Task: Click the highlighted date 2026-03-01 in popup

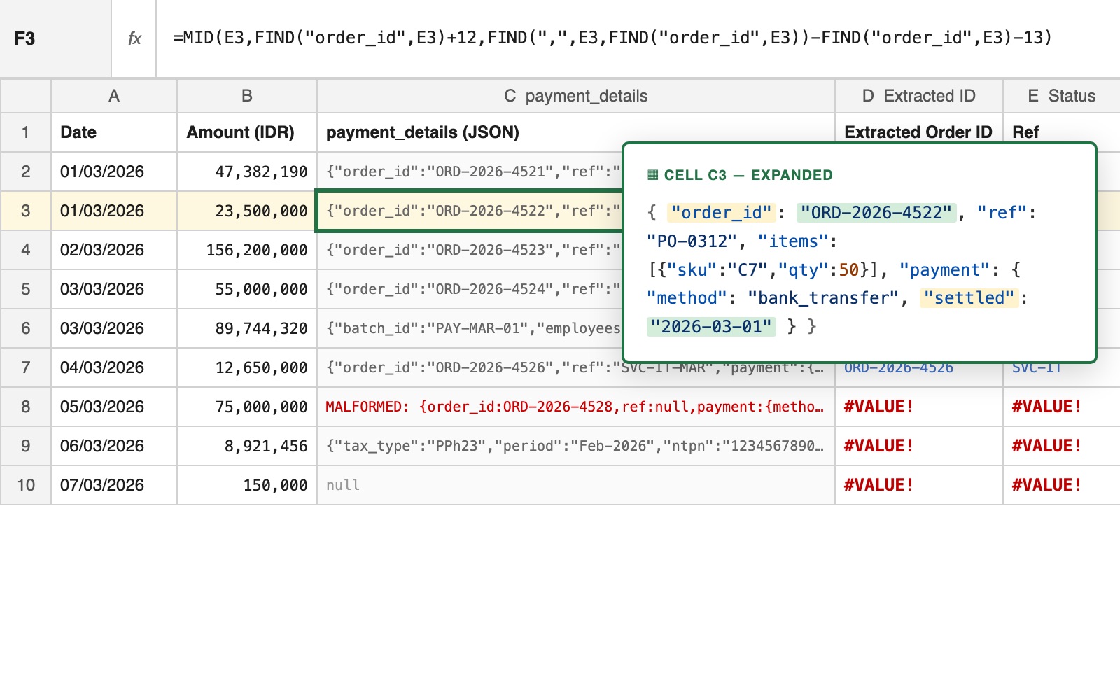Action: pos(711,326)
